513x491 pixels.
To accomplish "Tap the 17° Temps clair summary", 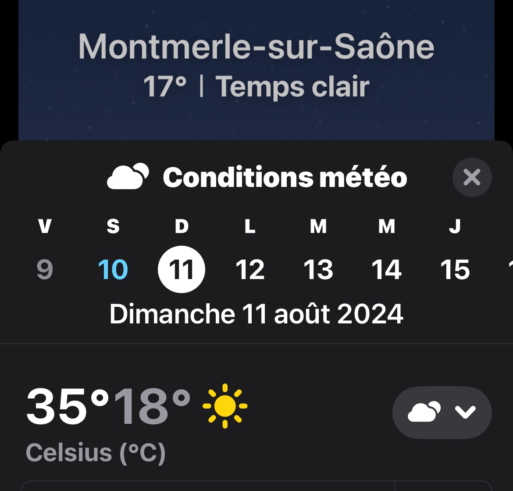I will tap(256, 86).
